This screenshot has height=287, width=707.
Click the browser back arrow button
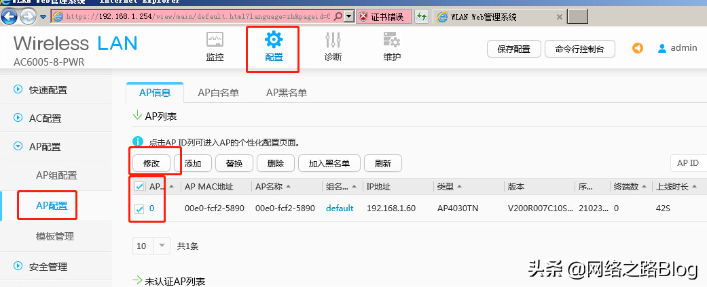click(10, 16)
